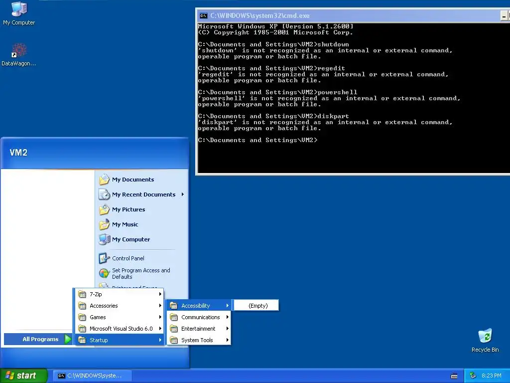
Task: Click the cmd.exe window title bar
Action: [353, 15]
